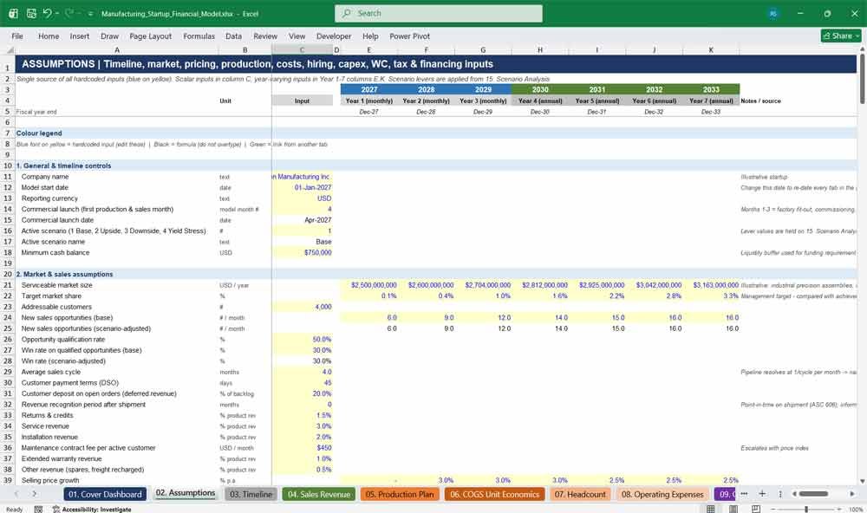Switch to the Insert ribbon tab
The width and height of the screenshot is (867, 513).
(80, 36)
